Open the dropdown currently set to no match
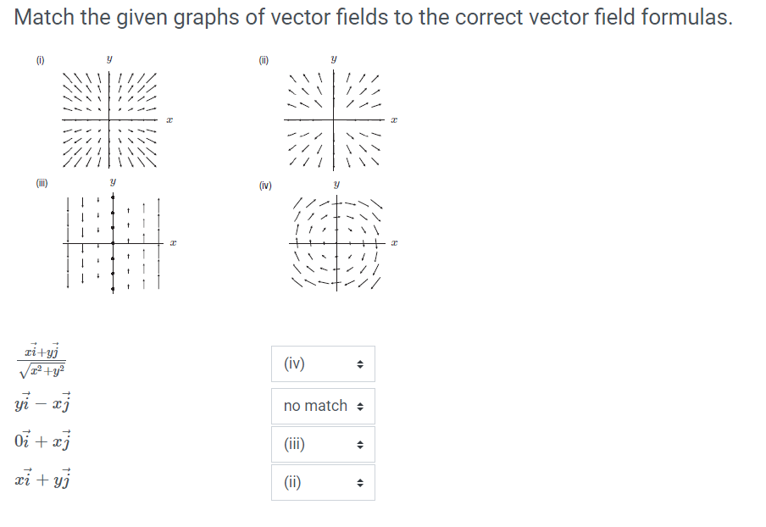 tap(322, 405)
